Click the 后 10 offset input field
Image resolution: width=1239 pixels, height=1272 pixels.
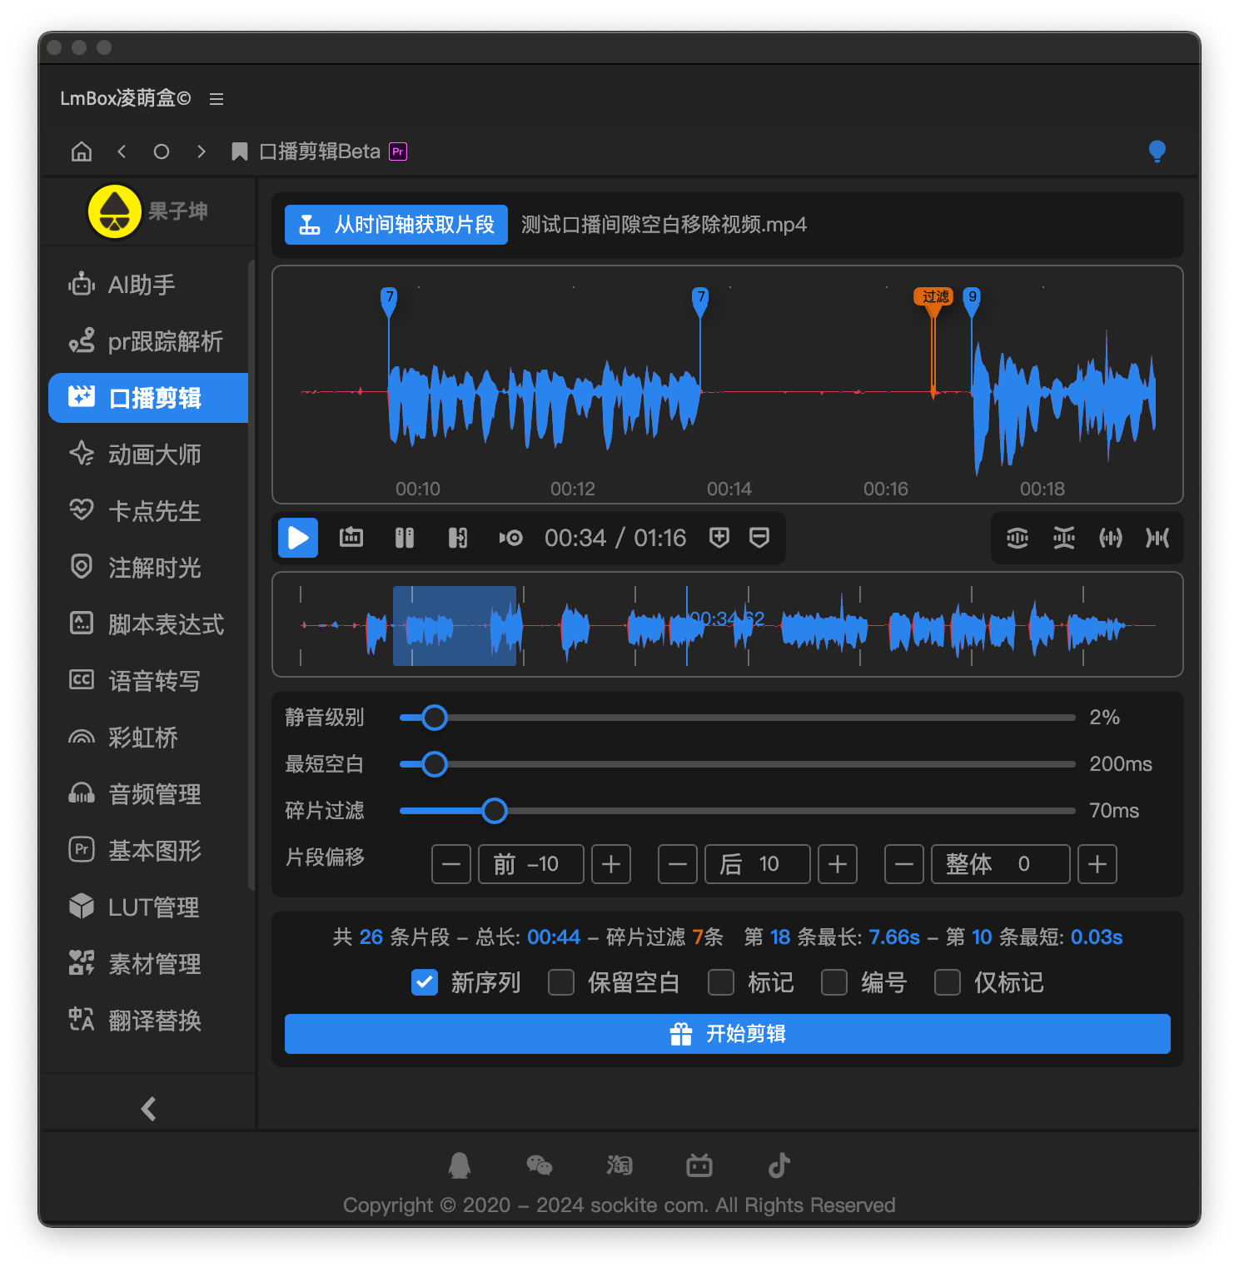point(758,864)
